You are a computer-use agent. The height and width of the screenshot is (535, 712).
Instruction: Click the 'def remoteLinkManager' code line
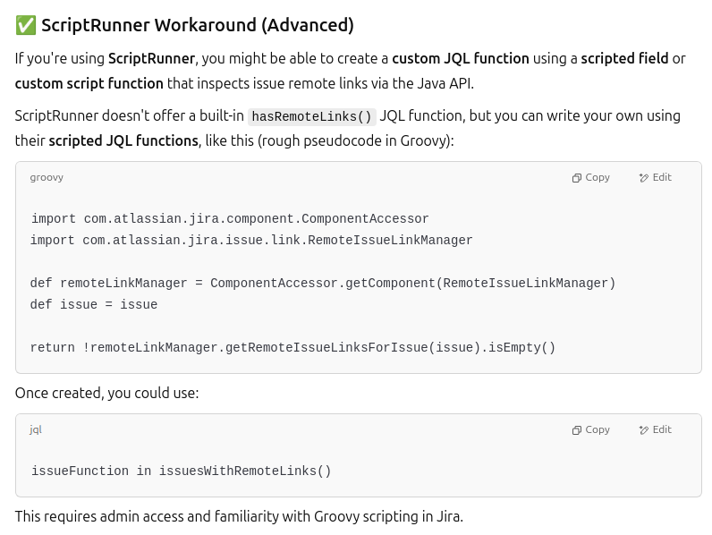[x=322, y=283]
